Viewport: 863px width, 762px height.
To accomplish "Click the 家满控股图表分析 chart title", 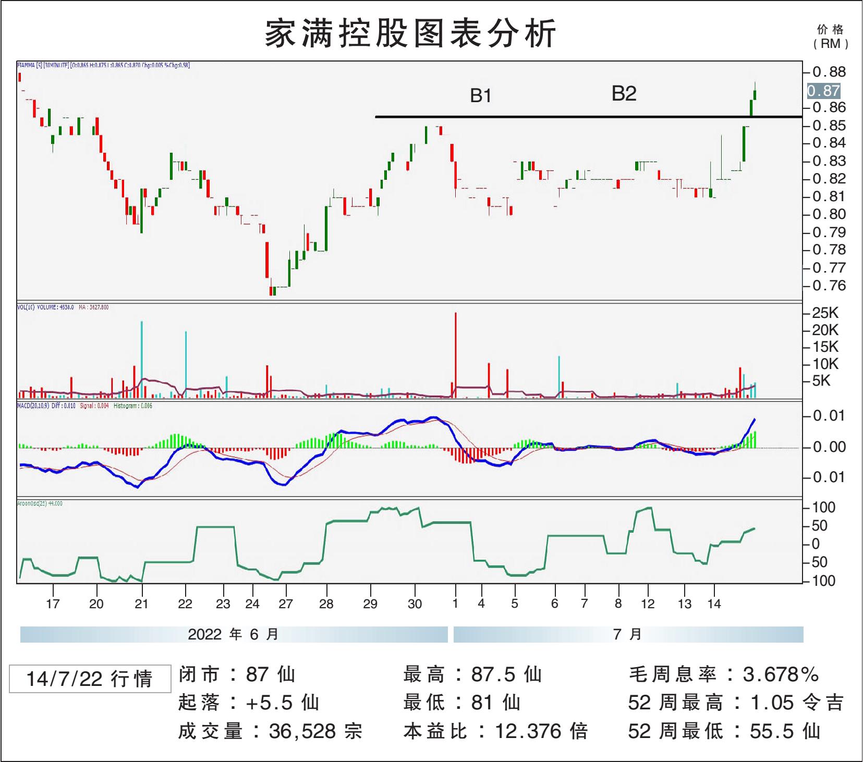I will coord(410,34).
